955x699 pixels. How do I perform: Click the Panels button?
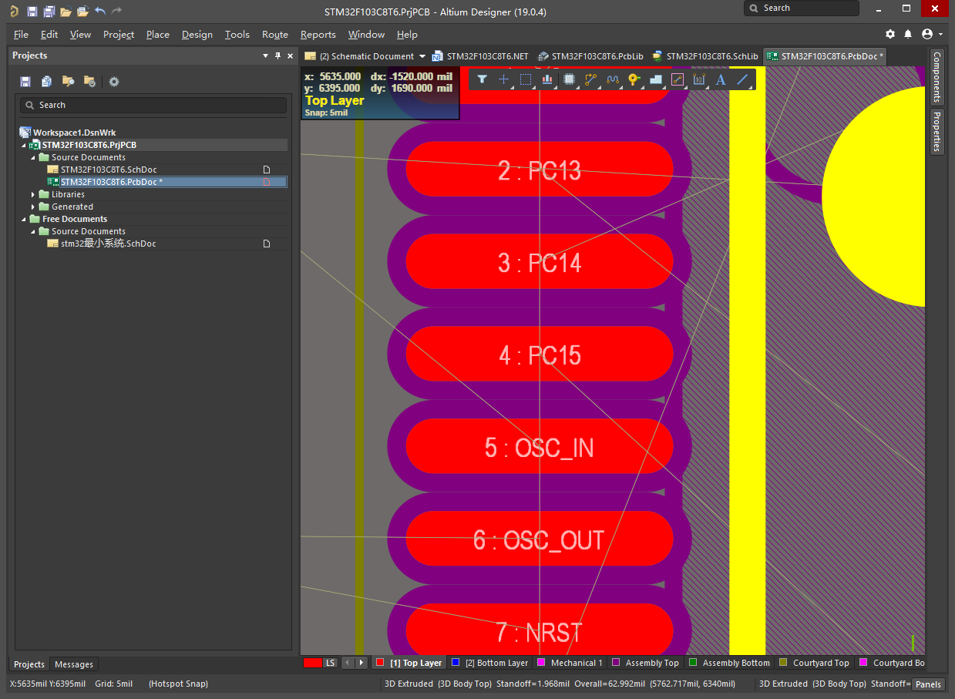tap(928, 684)
